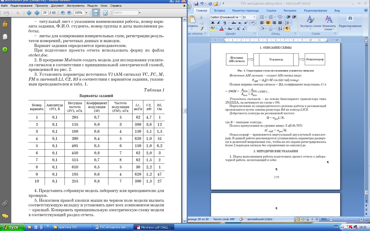Open the security lock panel in Adobe Reader

(x=5, y=24)
